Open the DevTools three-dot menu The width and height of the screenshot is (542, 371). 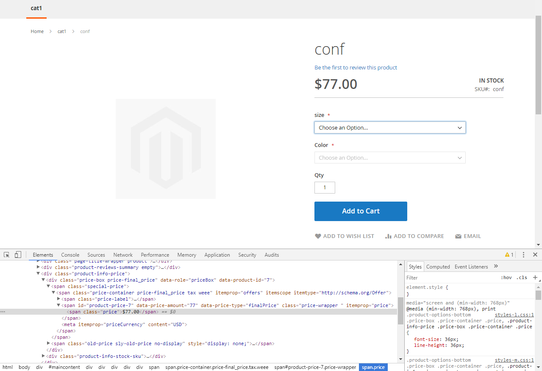524,255
